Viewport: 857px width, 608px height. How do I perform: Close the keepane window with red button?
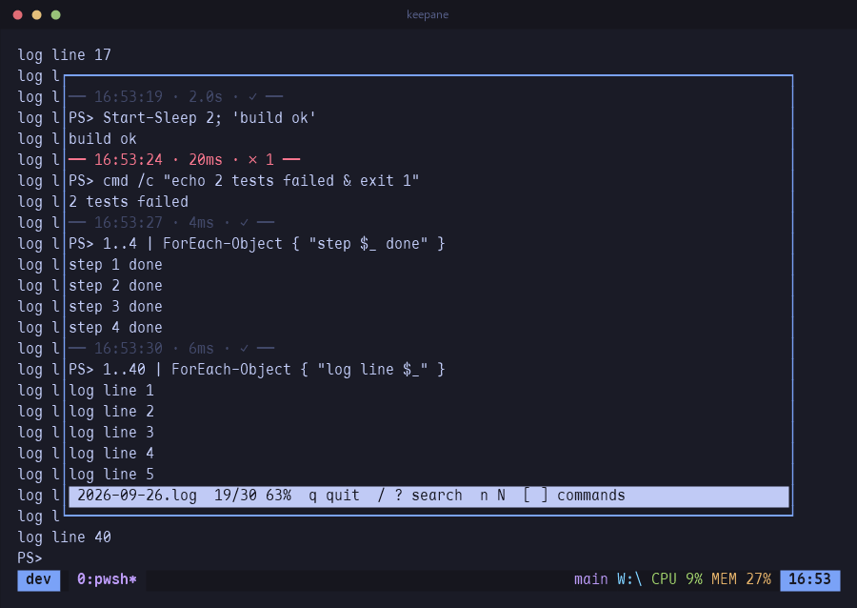click(x=17, y=14)
